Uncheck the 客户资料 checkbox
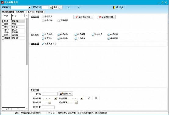Image resolution: width=169 pixels, height=115 pixels. [59, 39]
